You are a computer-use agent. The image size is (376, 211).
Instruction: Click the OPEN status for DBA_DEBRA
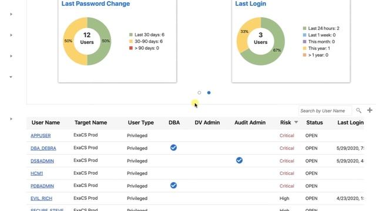[x=311, y=148]
